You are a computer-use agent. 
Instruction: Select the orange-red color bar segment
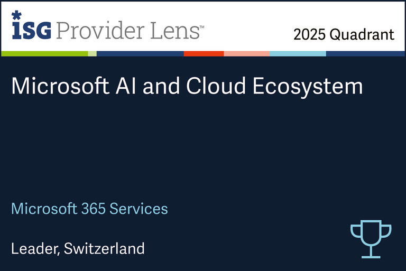[x=204, y=53]
